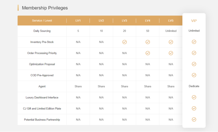The height and width of the screenshot is (132, 218).
Task: Select the LV1 column header
Action: tap(78, 21)
